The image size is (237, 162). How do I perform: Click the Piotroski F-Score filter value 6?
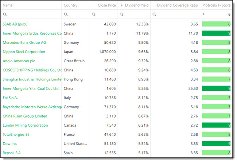click(x=229, y=14)
